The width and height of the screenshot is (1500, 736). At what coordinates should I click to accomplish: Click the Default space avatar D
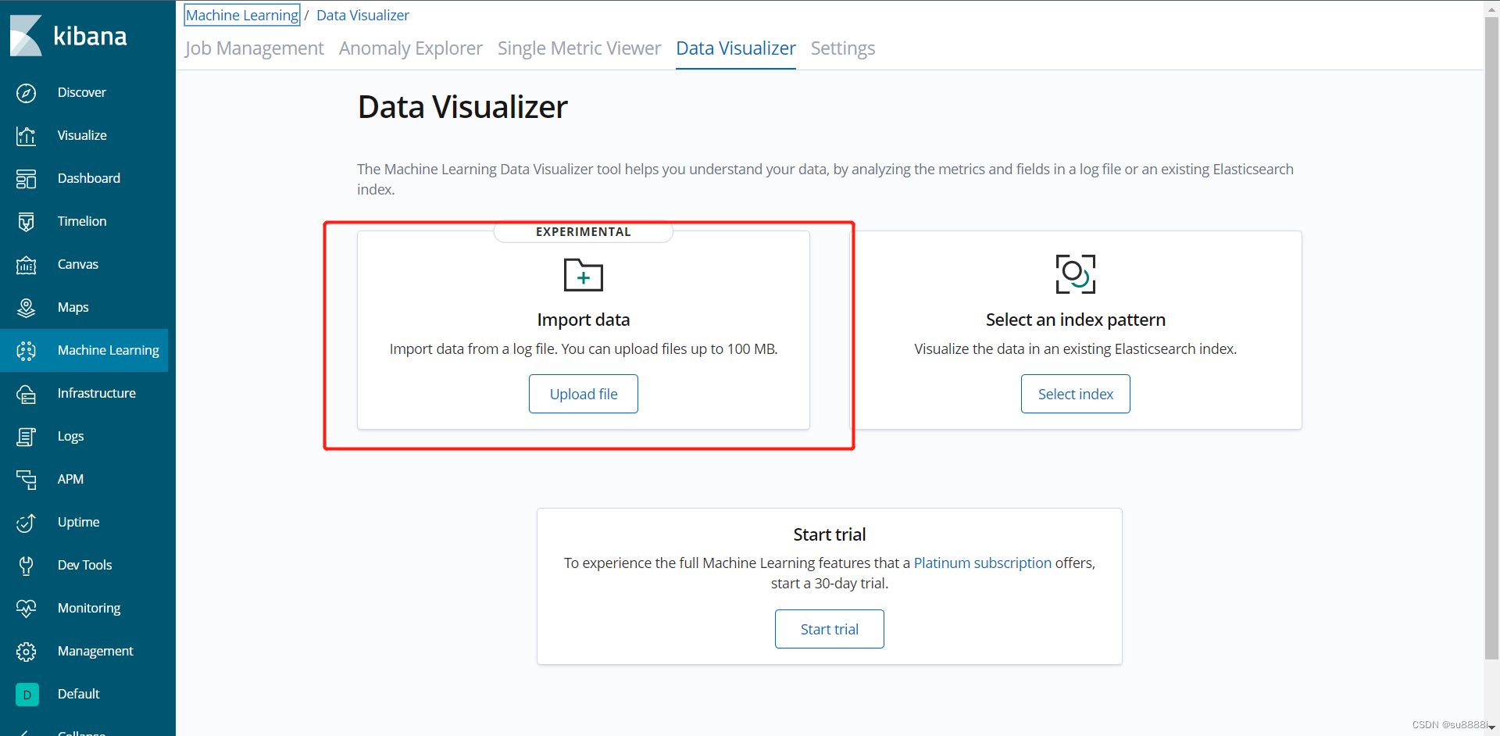[x=27, y=695]
